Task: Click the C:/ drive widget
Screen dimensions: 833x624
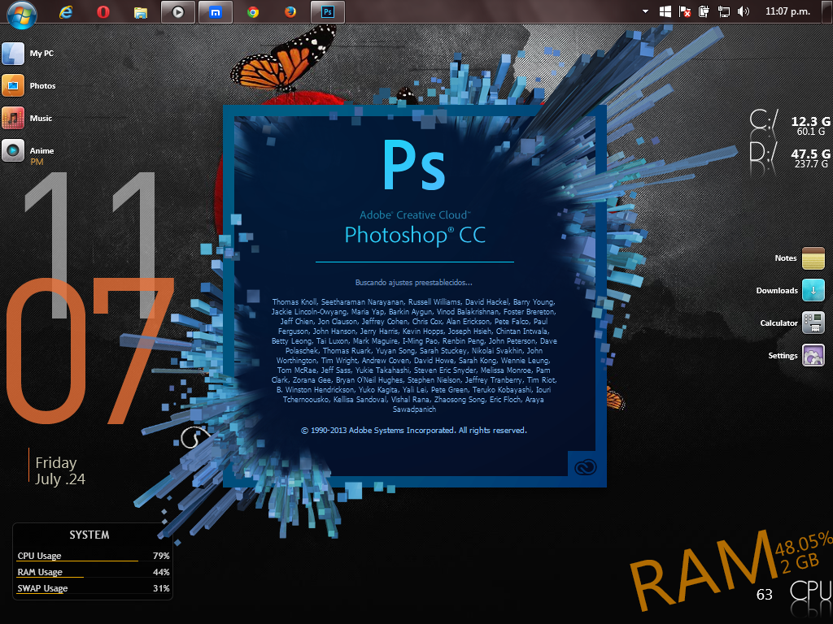Action: click(x=789, y=123)
